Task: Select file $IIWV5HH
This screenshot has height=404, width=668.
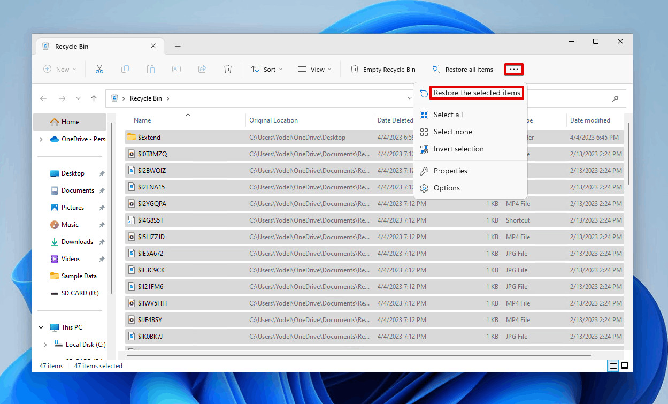Action: click(x=374, y=303)
